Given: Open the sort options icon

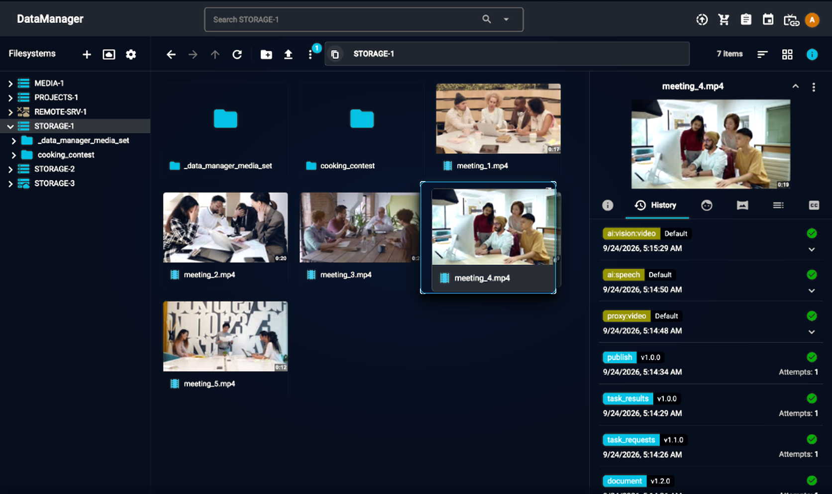Looking at the screenshot, I should [762, 54].
